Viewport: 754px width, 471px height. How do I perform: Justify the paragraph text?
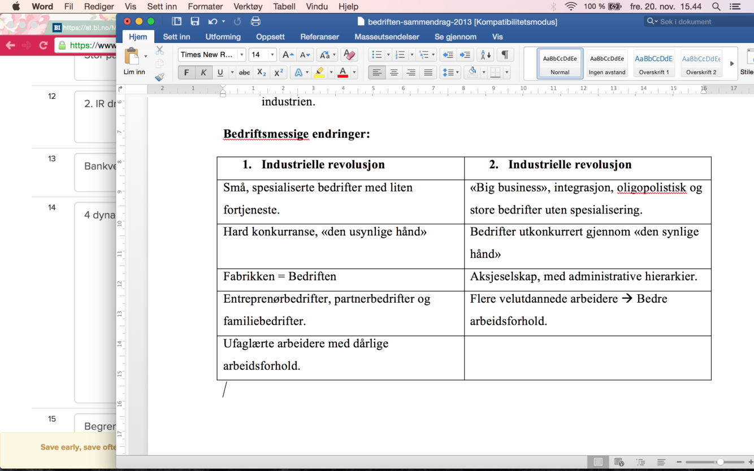[428, 72]
